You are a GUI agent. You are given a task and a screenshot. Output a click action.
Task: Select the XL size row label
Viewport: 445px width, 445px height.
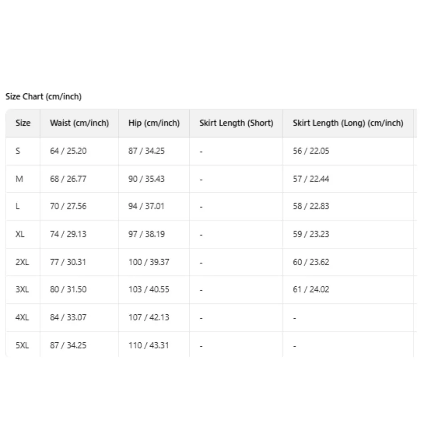click(x=20, y=234)
